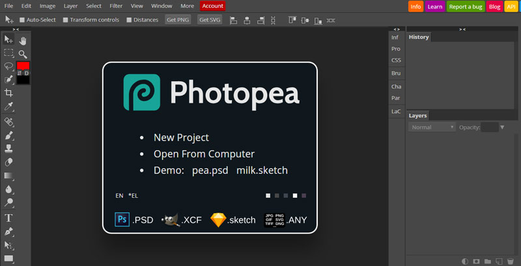Click the Align Left edges icon
The width and height of the screenshot is (521, 266).
click(x=234, y=20)
